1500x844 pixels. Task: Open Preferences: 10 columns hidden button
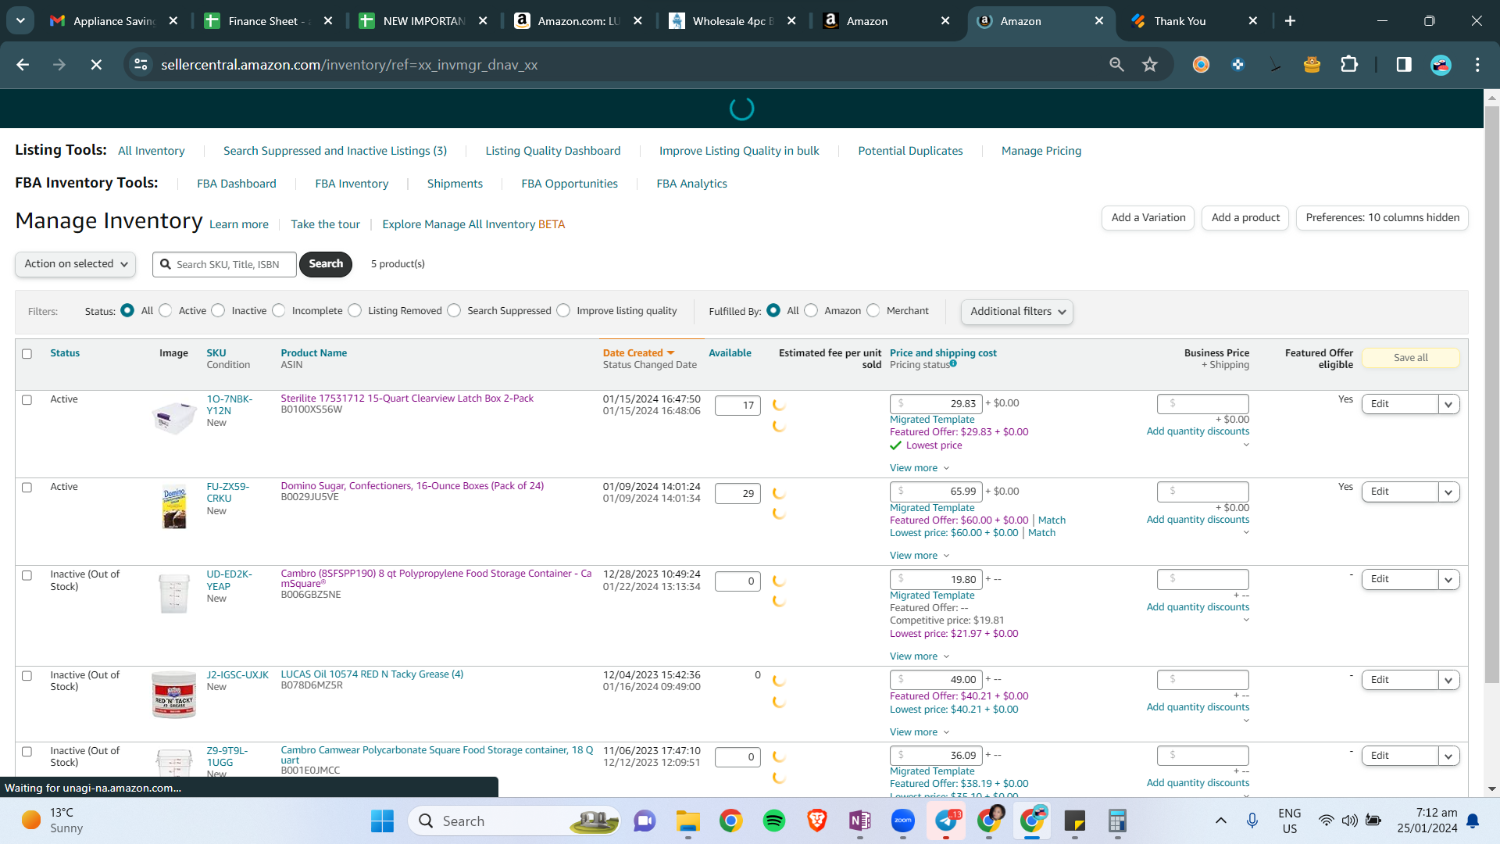coord(1382,218)
